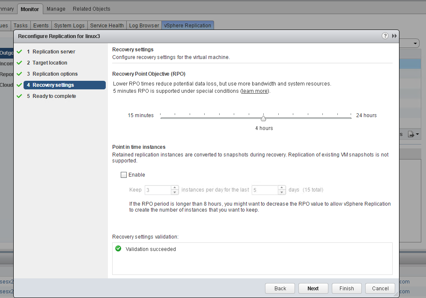Open the dialog help icon
Screen dimensions: 426x298
point(385,36)
